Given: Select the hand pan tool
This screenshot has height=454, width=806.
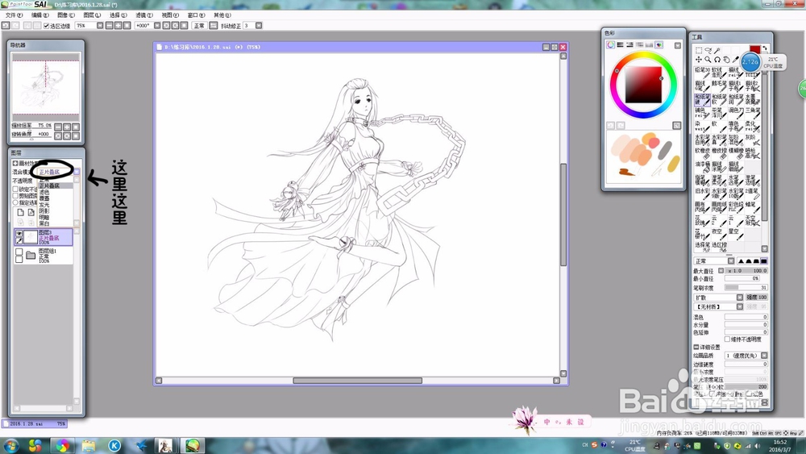Looking at the screenshot, I should pyautogui.click(x=726, y=60).
